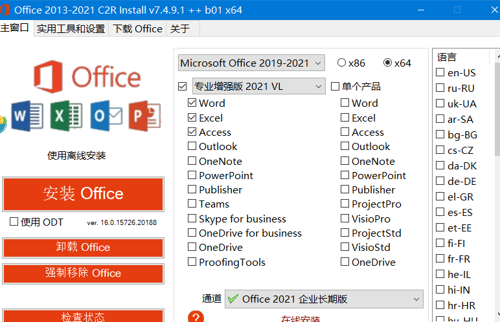Check PowerPoint under 单个产品
This screenshot has height=322, width=500.
click(x=345, y=175)
